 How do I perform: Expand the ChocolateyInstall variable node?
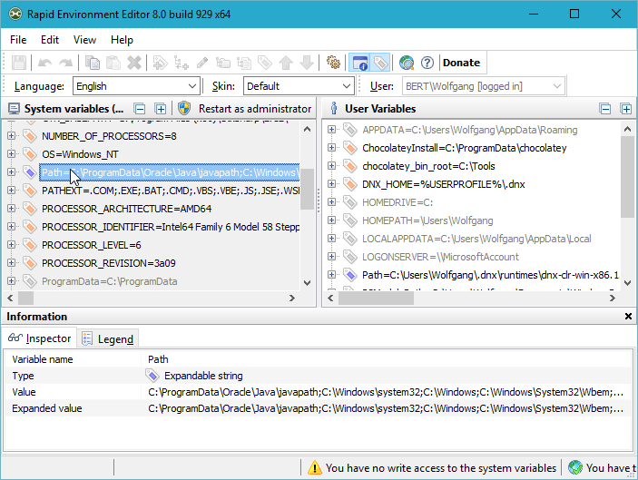pyautogui.click(x=331, y=147)
